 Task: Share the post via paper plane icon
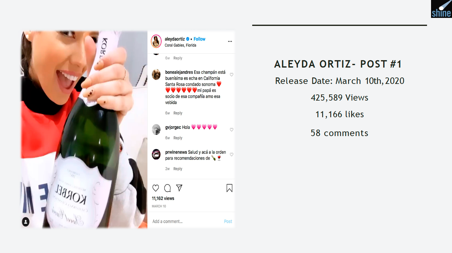point(179,188)
